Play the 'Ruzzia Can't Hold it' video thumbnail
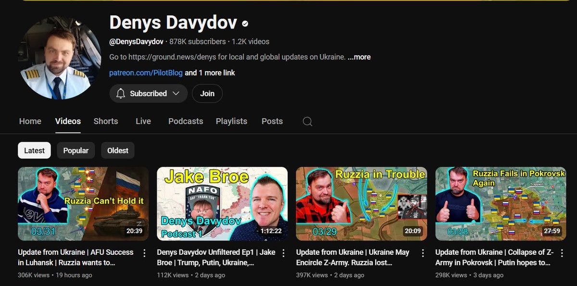Viewport: 577px width, 286px height. [x=83, y=204]
